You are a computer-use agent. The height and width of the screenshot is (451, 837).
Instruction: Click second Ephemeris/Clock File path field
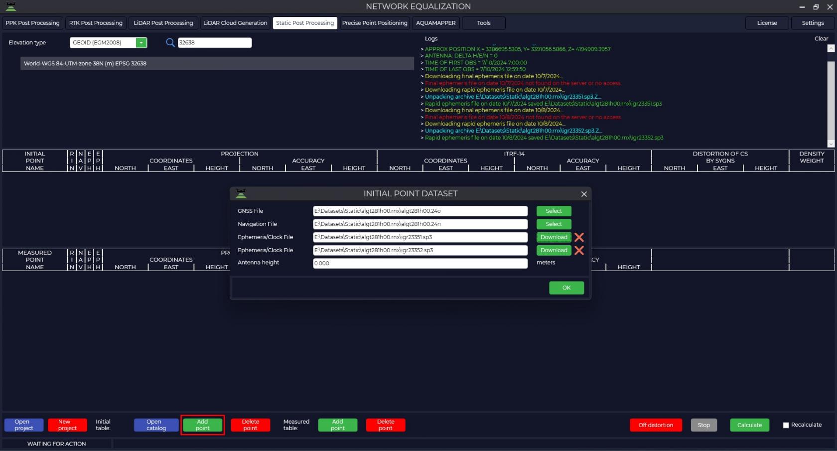click(420, 250)
